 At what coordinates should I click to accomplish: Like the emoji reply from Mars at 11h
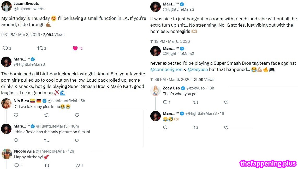(x=226, y=128)
